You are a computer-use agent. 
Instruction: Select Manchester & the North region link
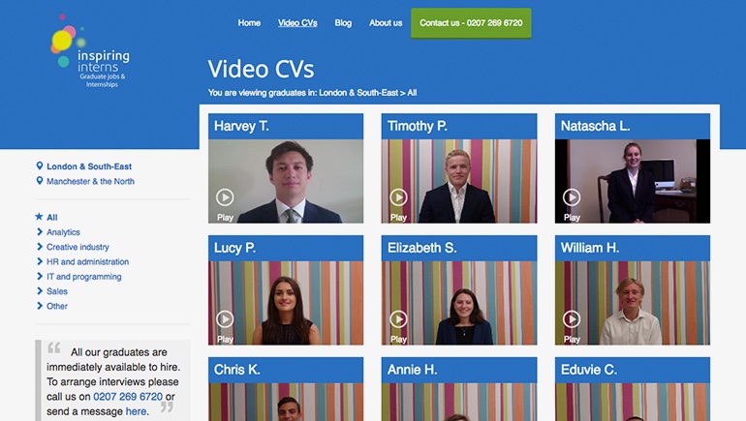90,181
